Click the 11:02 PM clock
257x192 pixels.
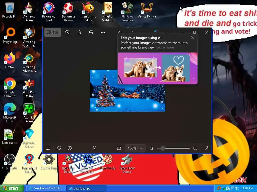pos(247,188)
